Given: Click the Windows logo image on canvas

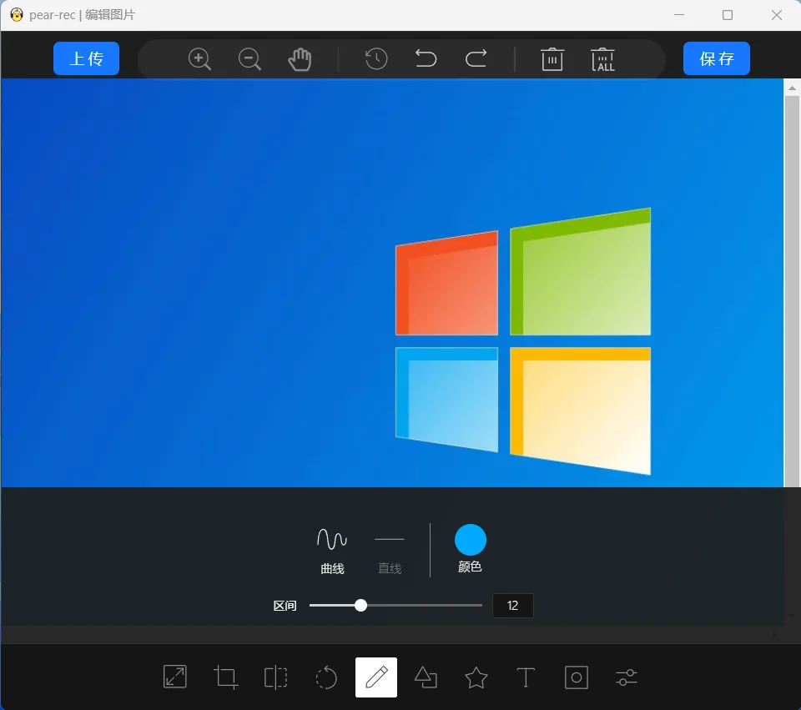Looking at the screenshot, I should click(522, 341).
